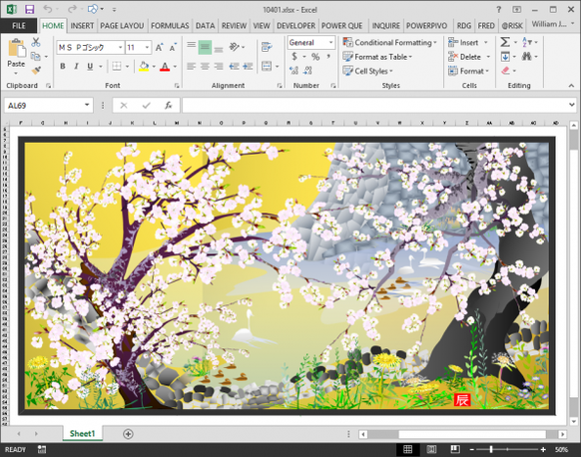Open the Name Box dropdown arrow

(87, 105)
